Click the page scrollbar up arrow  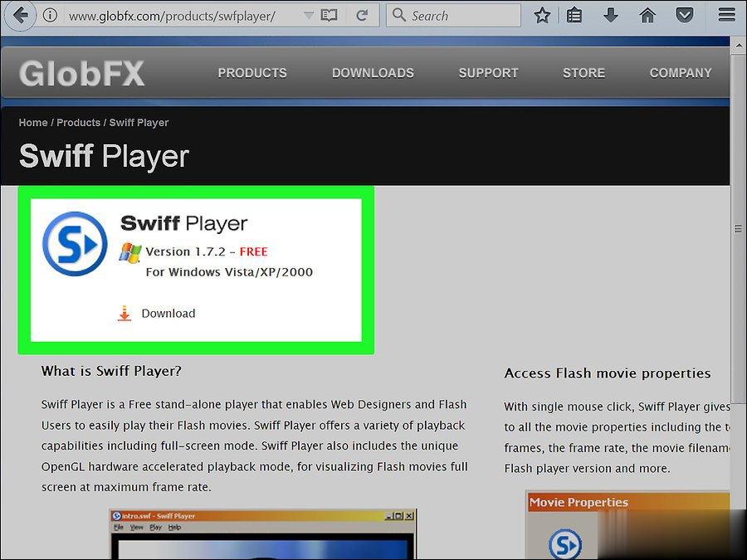tap(738, 46)
